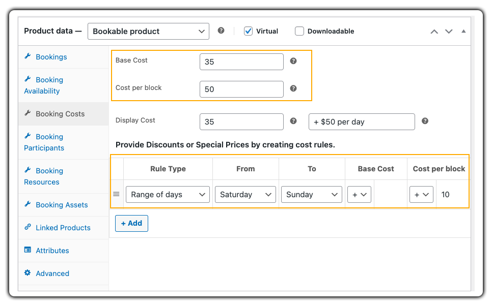Check the Downloadable checkbox
492x305 pixels.
[299, 32]
